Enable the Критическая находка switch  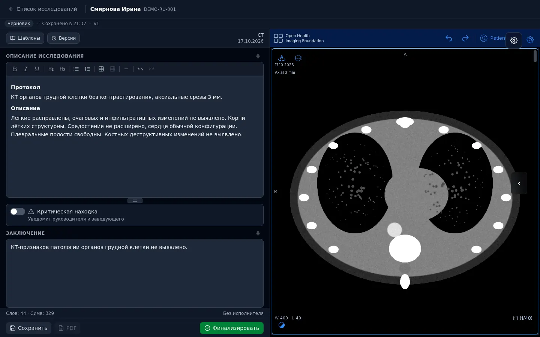(x=18, y=212)
